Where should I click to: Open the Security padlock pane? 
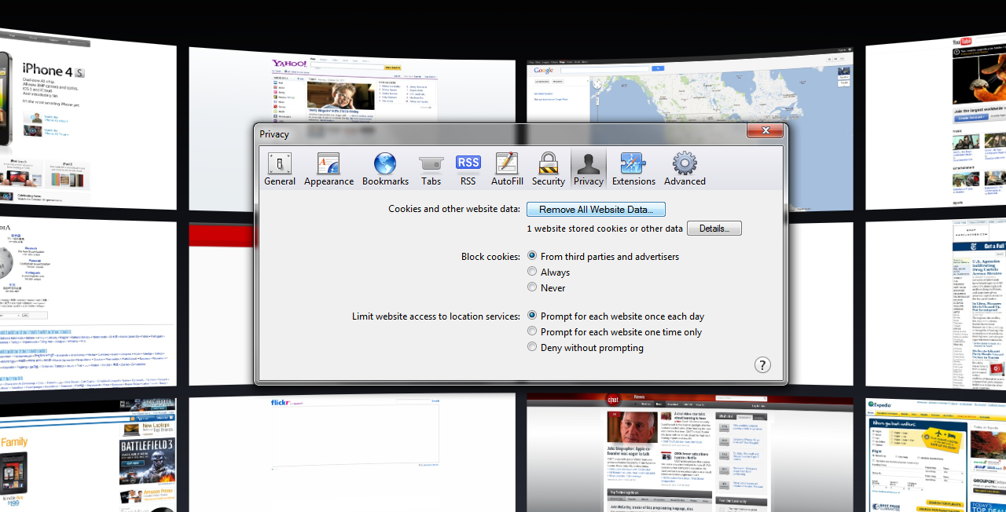point(548,170)
